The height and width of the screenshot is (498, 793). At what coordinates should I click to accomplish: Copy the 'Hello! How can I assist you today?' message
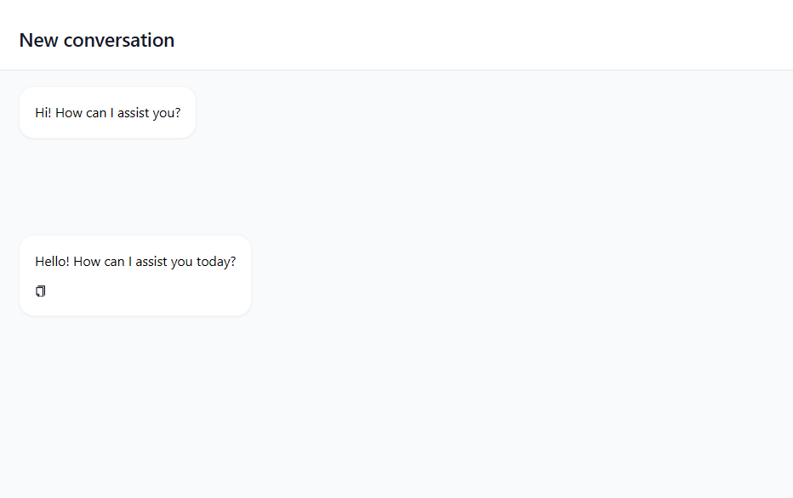(40, 291)
